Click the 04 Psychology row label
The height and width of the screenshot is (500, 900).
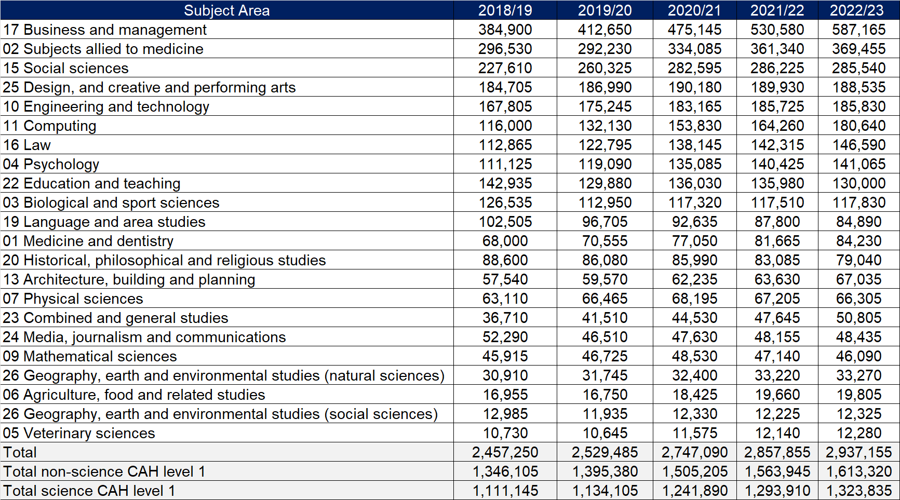tap(51, 164)
